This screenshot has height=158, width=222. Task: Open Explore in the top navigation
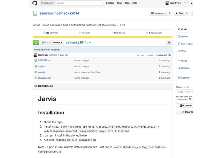click(x=110, y=3)
